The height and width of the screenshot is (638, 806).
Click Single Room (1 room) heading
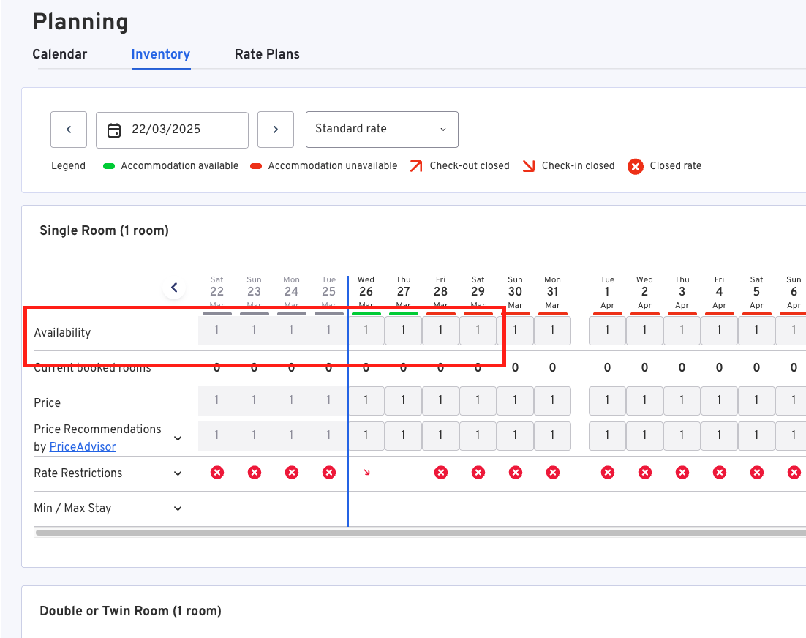tap(105, 230)
